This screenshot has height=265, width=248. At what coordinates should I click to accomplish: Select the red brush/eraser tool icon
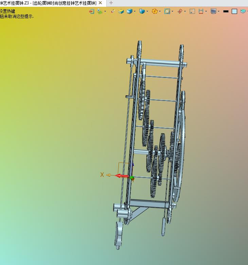pyautogui.click(x=113, y=11)
